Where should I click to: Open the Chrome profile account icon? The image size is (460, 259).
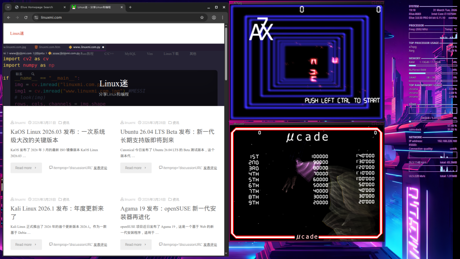tap(213, 17)
